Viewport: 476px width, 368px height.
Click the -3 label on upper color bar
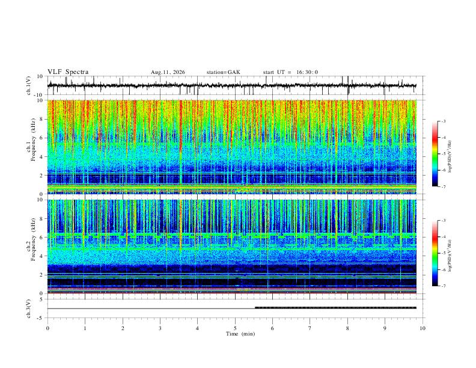coord(443,121)
